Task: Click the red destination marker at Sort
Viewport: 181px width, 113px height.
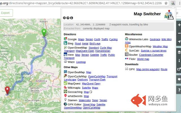Action: 7,90
